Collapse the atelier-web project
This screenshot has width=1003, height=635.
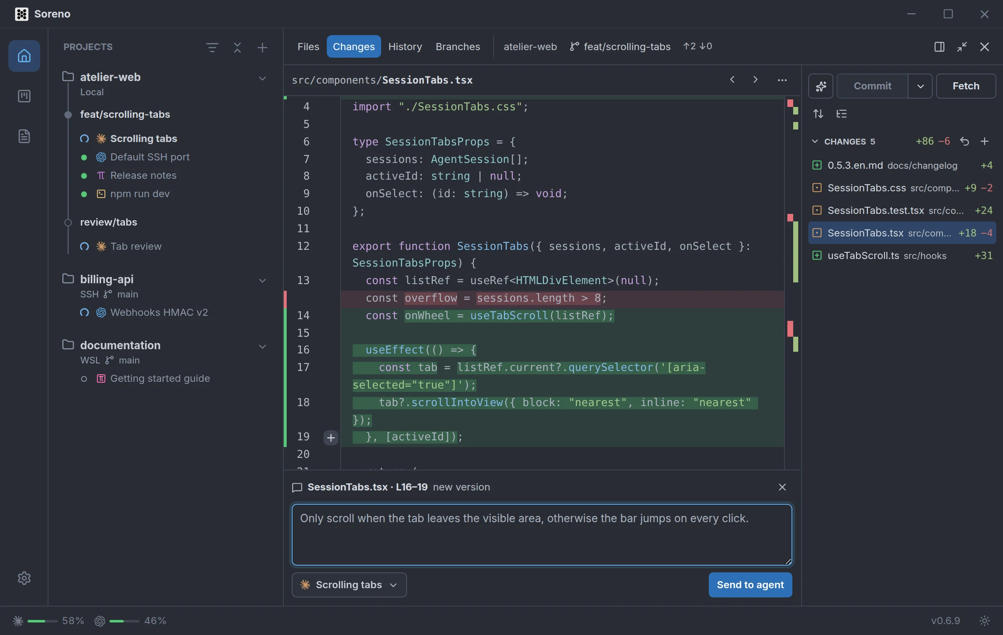[x=262, y=79]
